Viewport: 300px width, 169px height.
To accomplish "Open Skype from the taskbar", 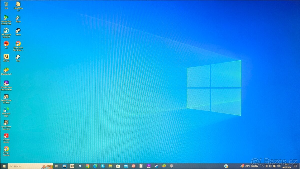I will click(x=103, y=166).
